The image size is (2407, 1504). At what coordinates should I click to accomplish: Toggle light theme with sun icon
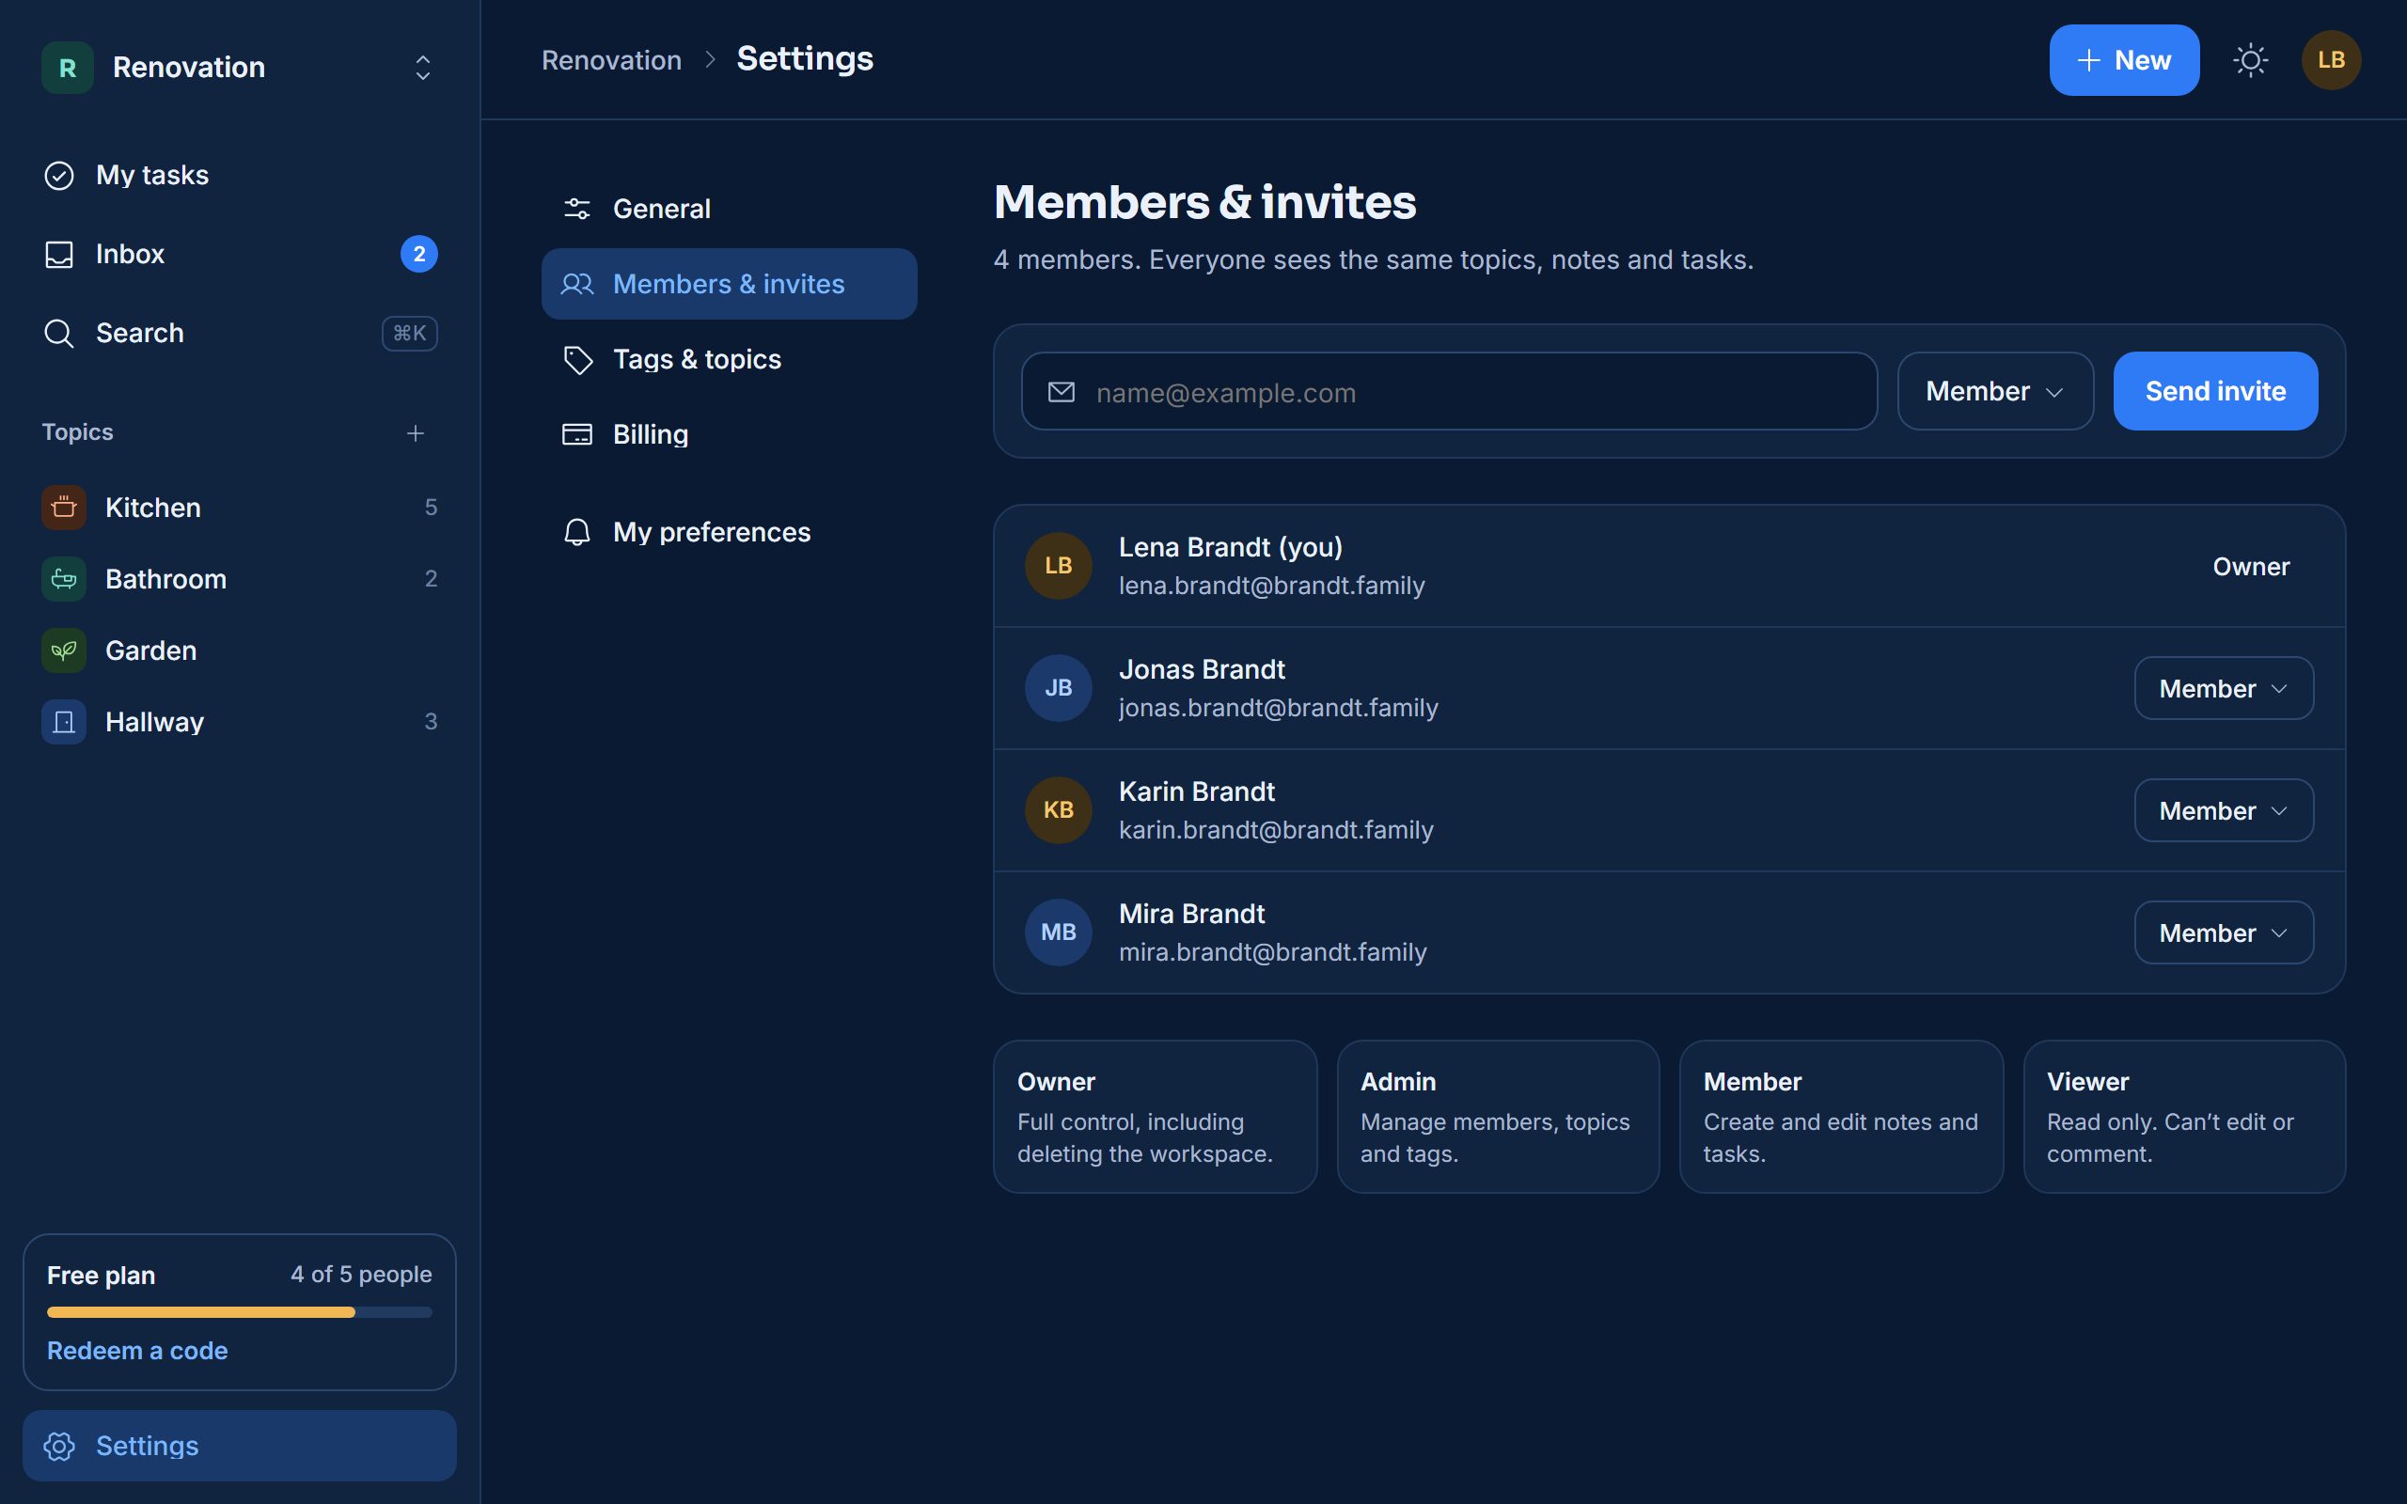click(x=2250, y=59)
